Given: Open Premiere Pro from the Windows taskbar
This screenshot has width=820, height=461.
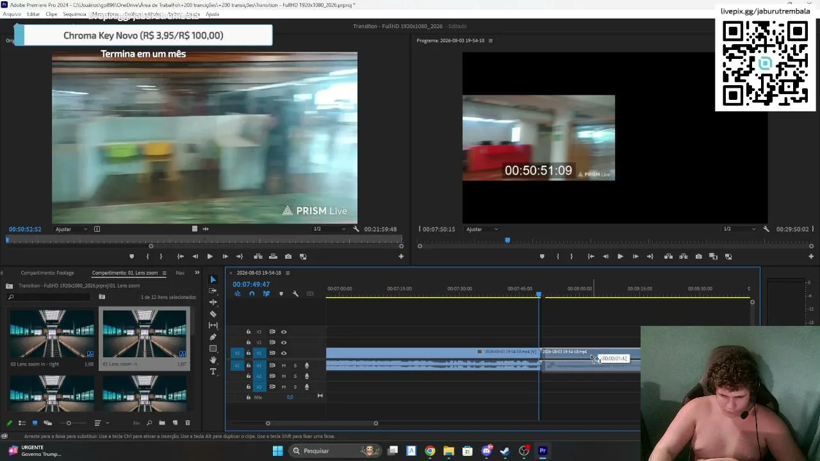Looking at the screenshot, I should [x=543, y=451].
